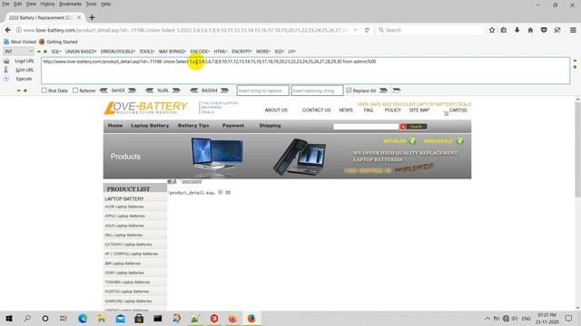Click the first replace arrow after Replace All

point(383,91)
